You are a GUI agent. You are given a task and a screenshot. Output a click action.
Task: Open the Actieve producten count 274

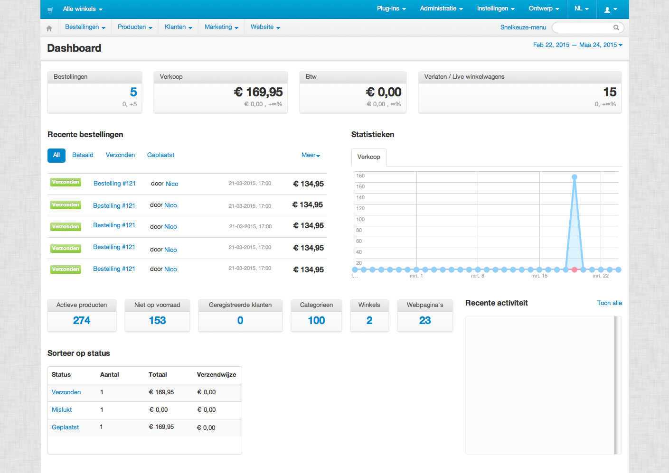82,321
